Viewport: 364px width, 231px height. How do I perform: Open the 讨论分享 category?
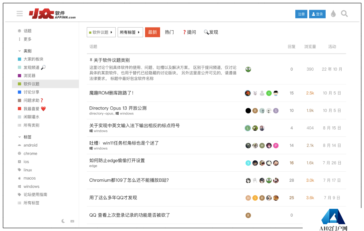click(31, 92)
